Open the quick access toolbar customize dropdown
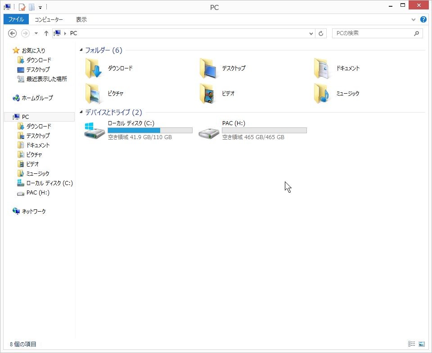The image size is (432, 353). (40, 8)
